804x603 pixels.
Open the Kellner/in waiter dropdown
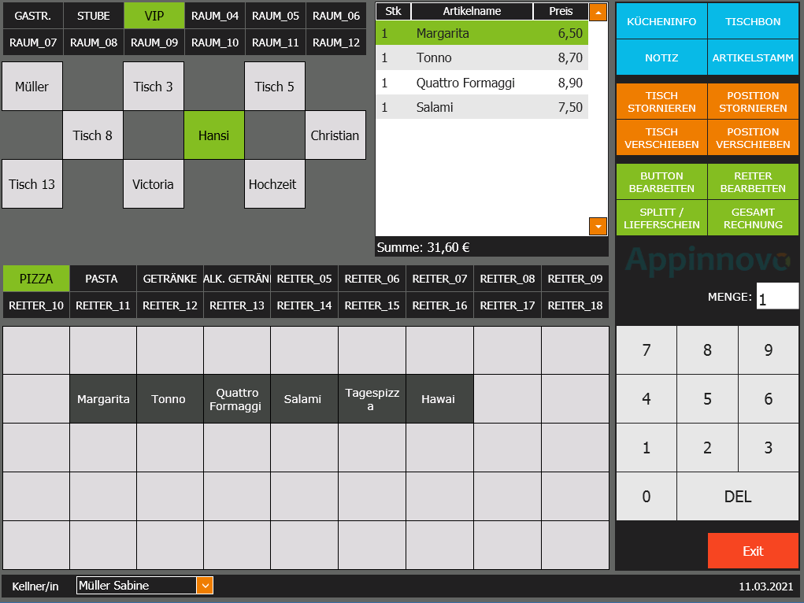(204, 586)
